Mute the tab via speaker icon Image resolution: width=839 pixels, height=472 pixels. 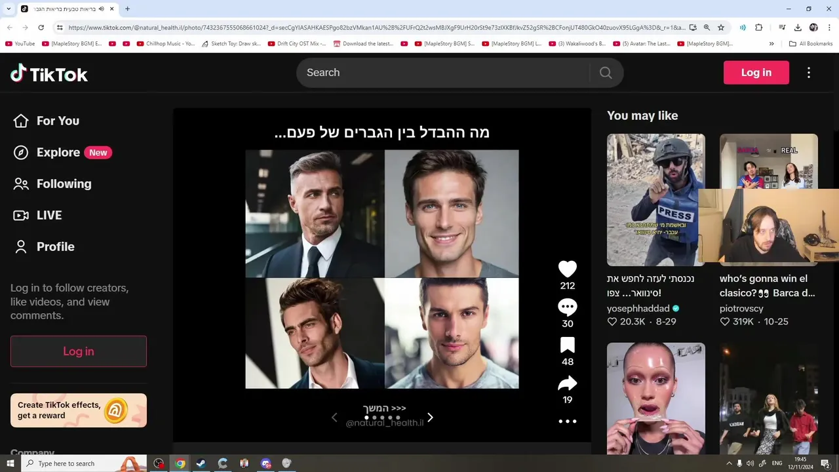pos(102,9)
